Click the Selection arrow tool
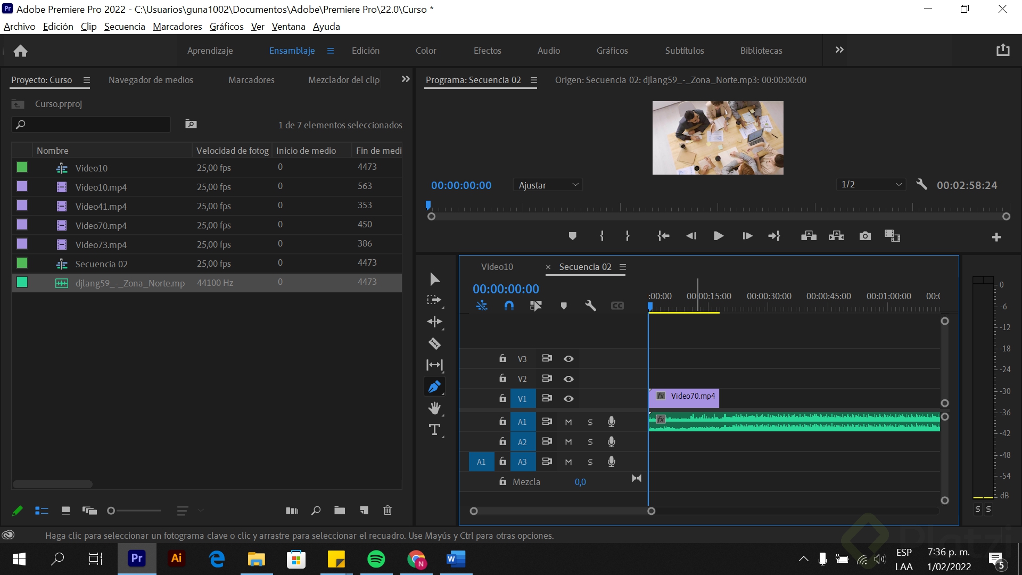1022x575 pixels. [x=434, y=279]
